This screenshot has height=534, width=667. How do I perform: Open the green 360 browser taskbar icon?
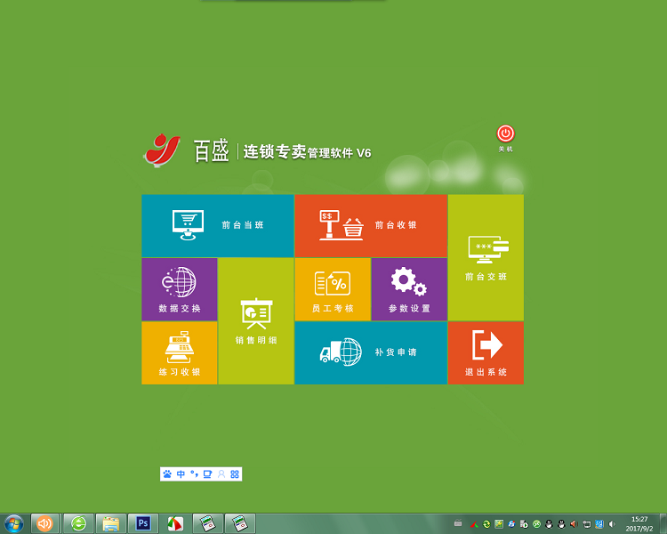coord(78,523)
